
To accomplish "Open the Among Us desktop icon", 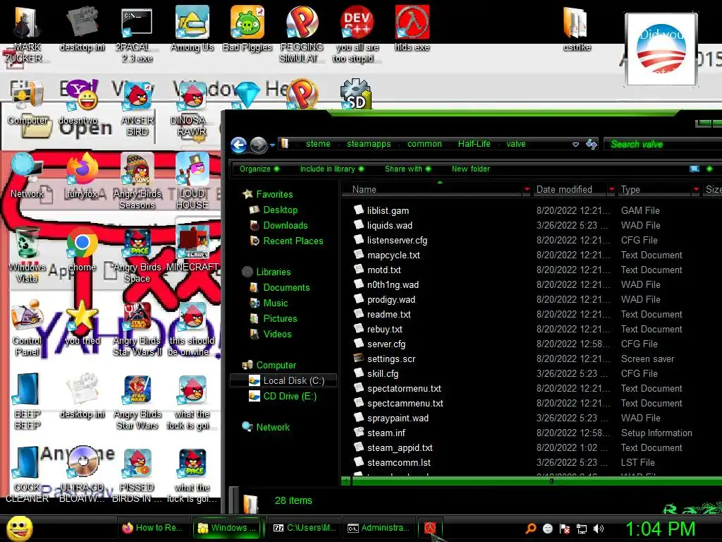I will (192, 28).
